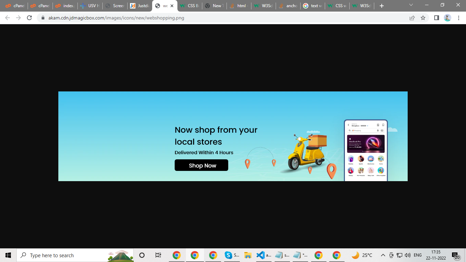Switch to the Google text tab
This screenshot has height=262, width=466.
point(312,6)
